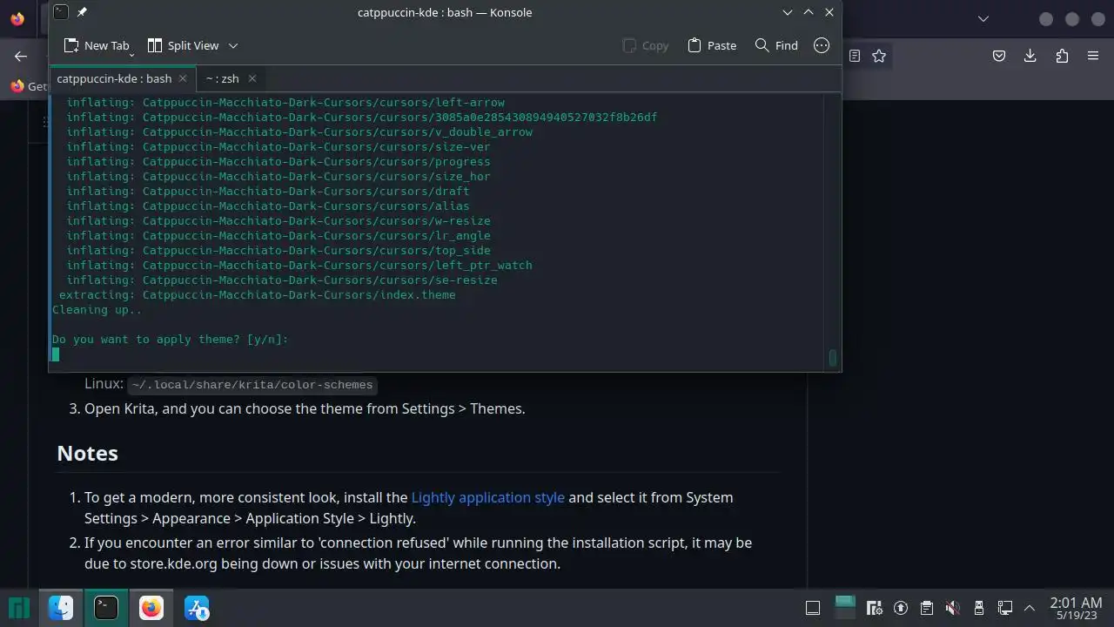Click the cursors/left_ptr_watch output line
This screenshot has height=627, width=1114.
(299, 265)
